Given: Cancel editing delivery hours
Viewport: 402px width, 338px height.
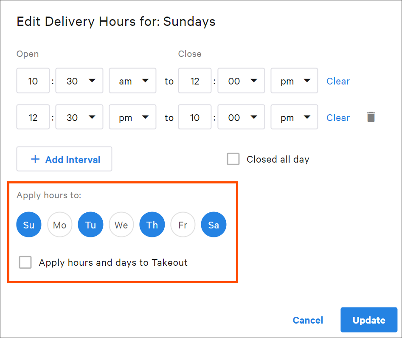Looking at the screenshot, I should pyautogui.click(x=308, y=320).
